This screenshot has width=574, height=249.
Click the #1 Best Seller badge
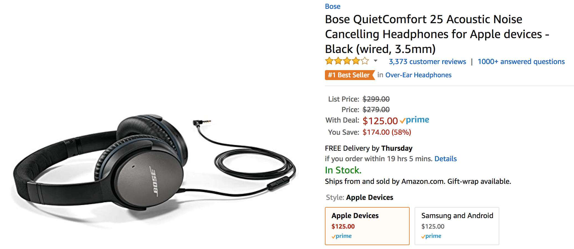click(x=349, y=75)
